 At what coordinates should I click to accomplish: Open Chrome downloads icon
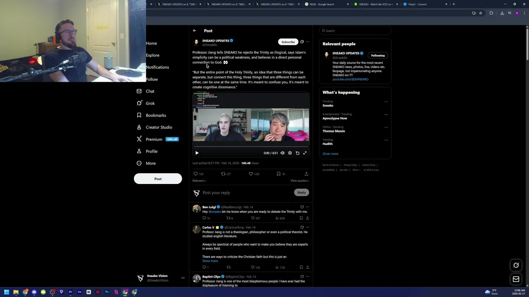coord(502,13)
